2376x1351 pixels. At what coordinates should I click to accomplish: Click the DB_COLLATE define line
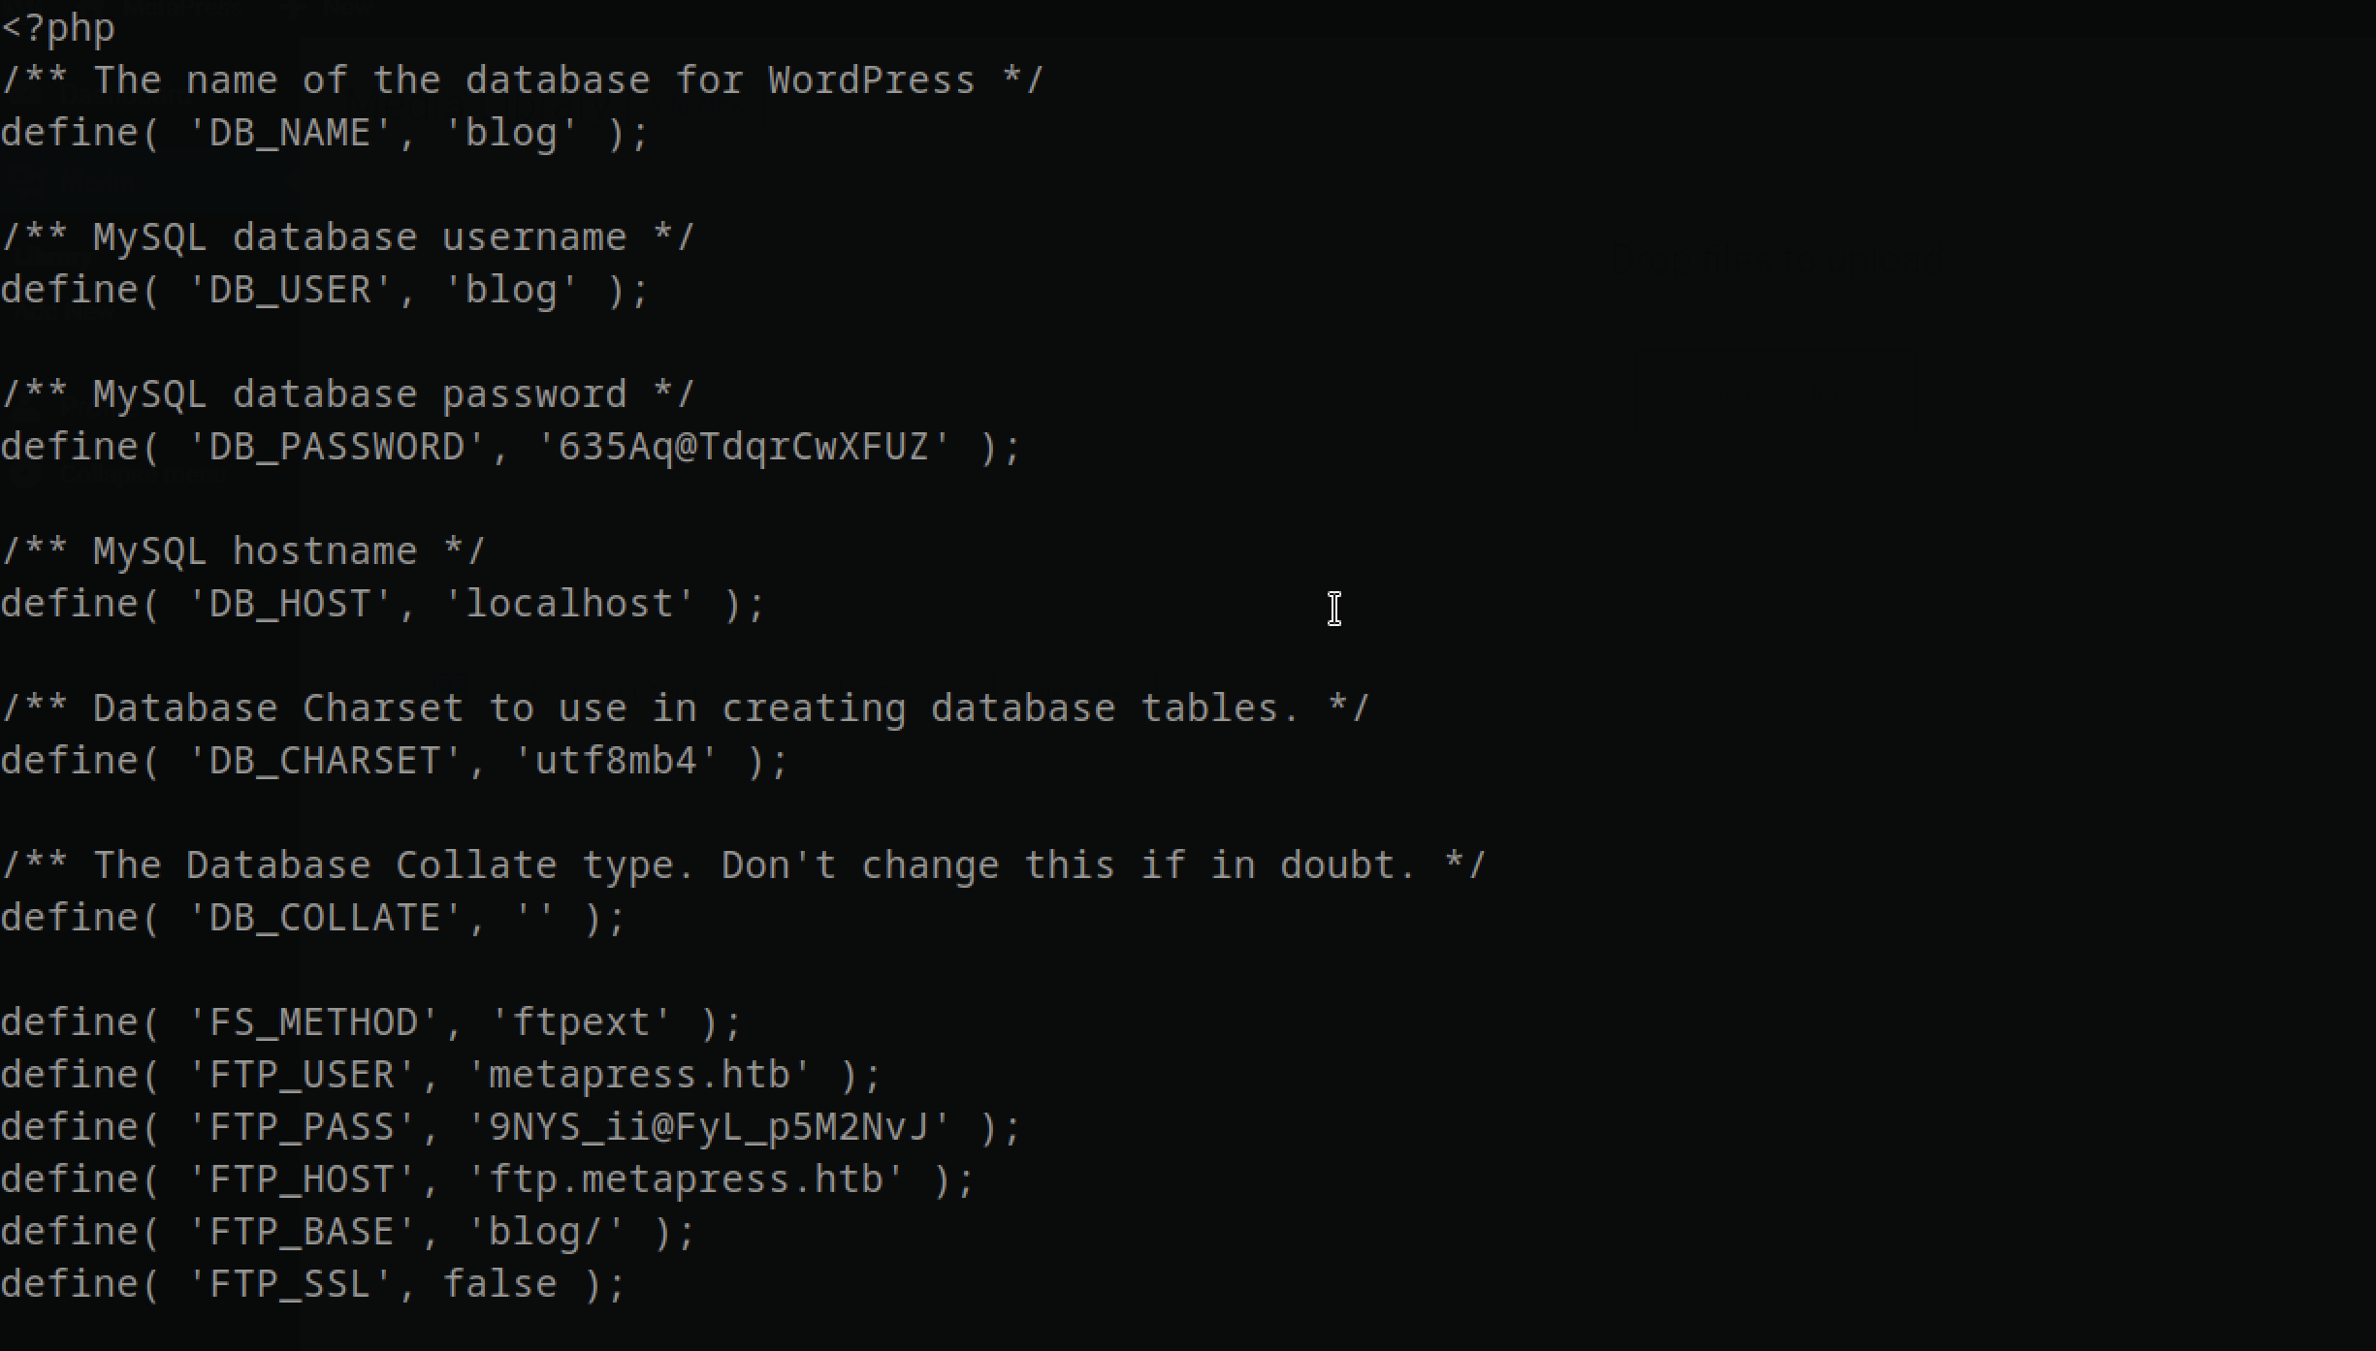pos(313,918)
